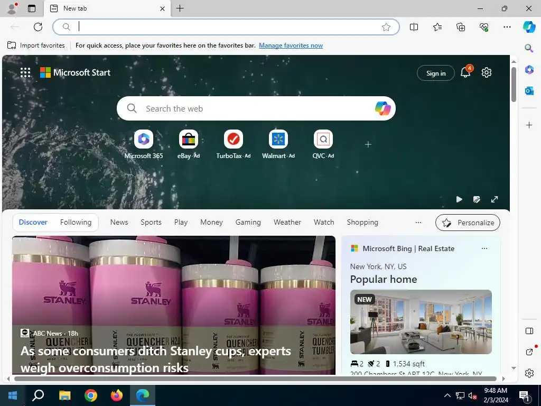
Task: Open the Outlook sidebar icon
Action: click(529, 91)
